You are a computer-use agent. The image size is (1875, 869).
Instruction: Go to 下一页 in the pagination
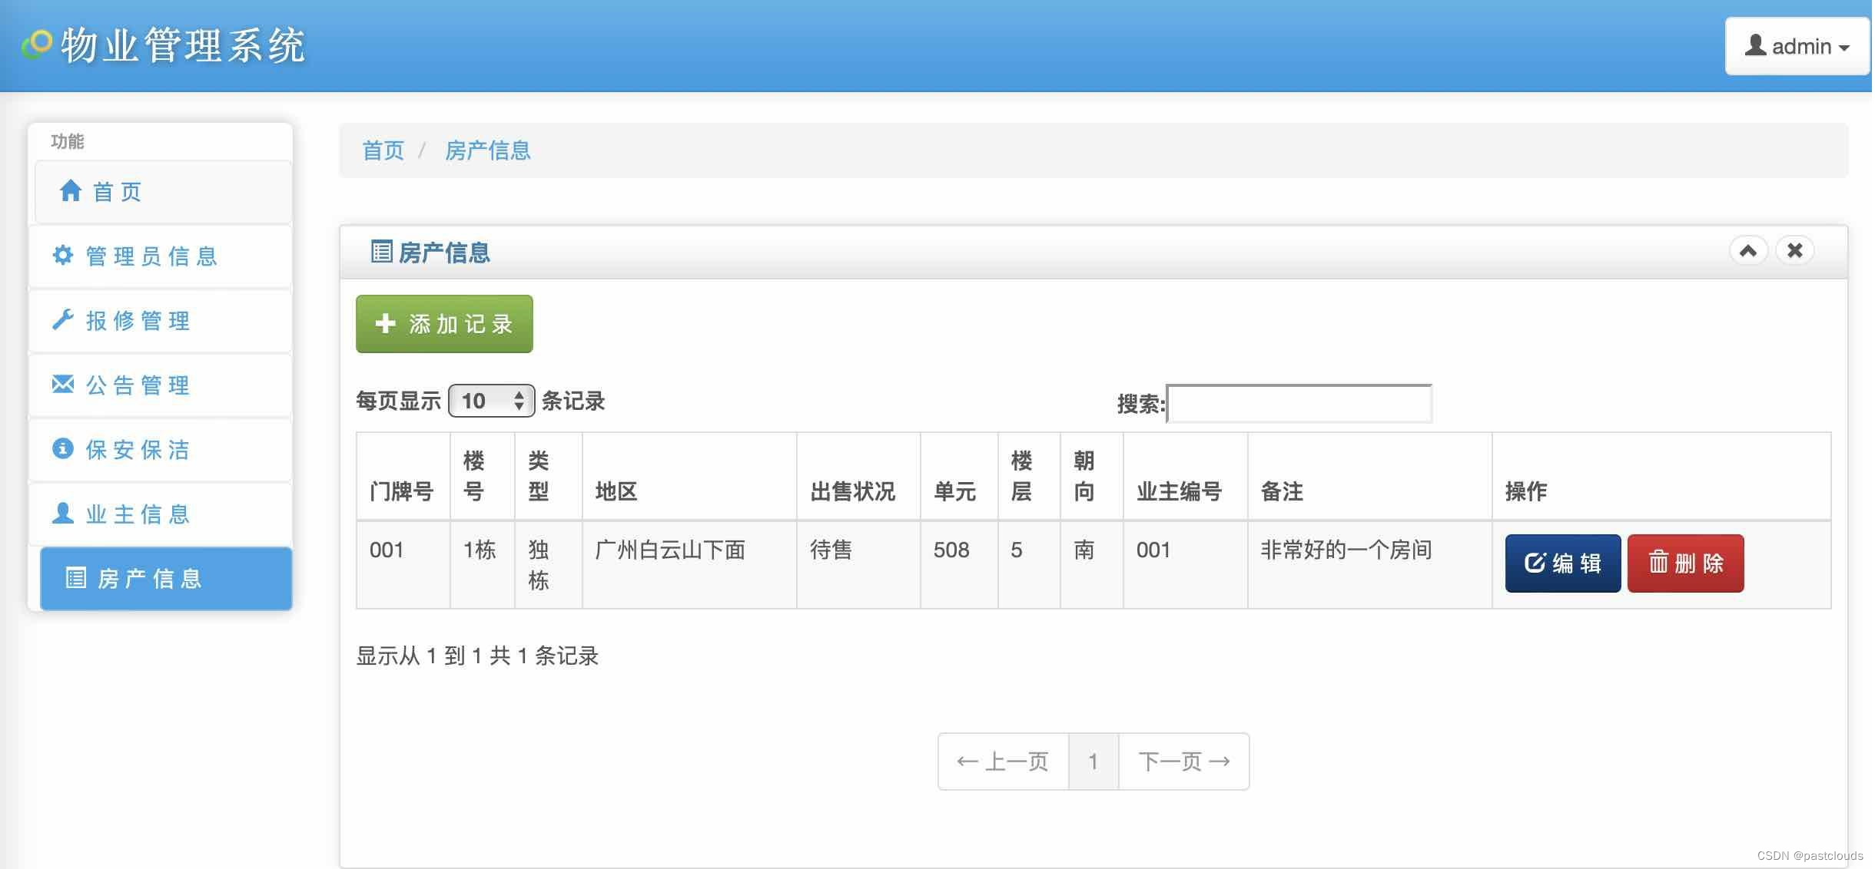click(x=1183, y=762)
